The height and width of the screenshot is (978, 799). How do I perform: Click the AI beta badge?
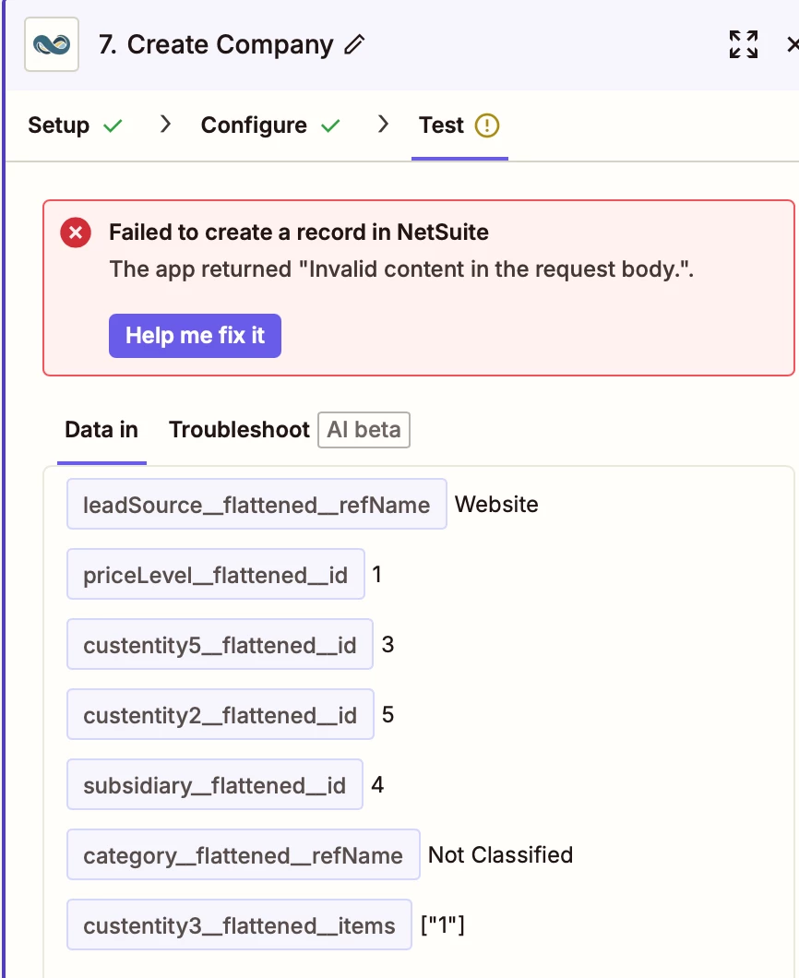(x=364, y=430)
